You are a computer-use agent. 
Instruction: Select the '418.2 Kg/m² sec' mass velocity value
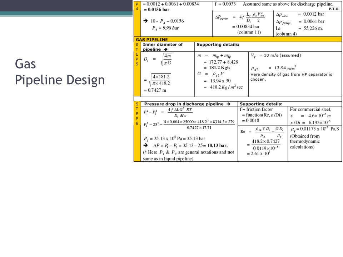click(226, 87)
